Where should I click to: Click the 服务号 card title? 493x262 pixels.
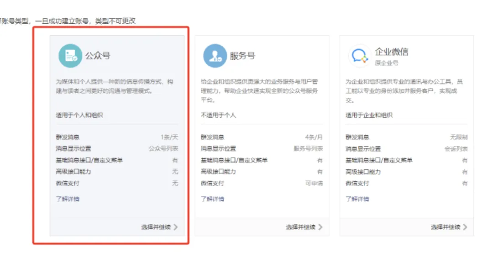[x=242, y=56]
